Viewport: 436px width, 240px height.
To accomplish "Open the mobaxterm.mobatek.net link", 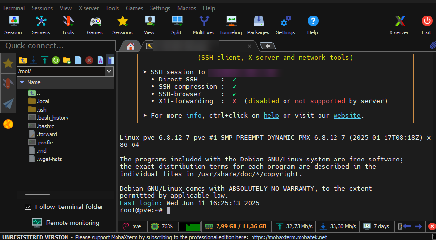I will coord(289,237).
